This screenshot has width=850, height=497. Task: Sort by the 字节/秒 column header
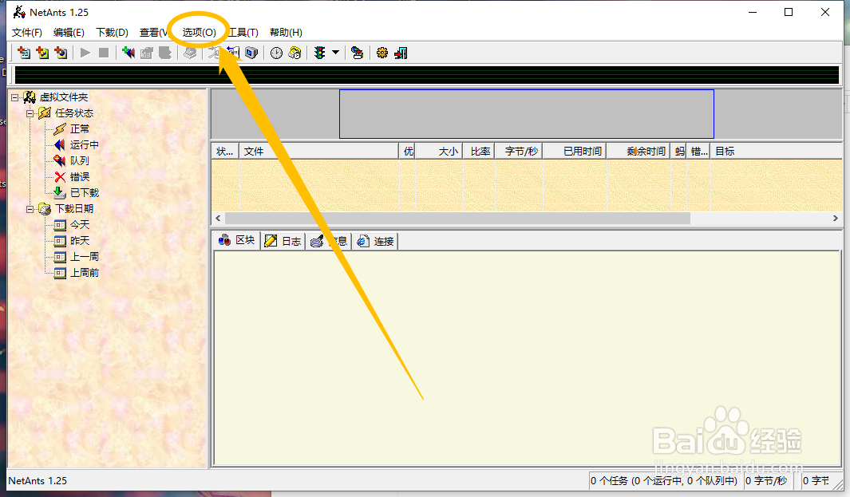(x=519, y=152)
